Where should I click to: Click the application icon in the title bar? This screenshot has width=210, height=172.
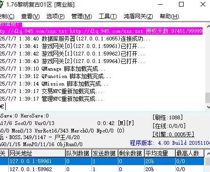pos(1,4)
